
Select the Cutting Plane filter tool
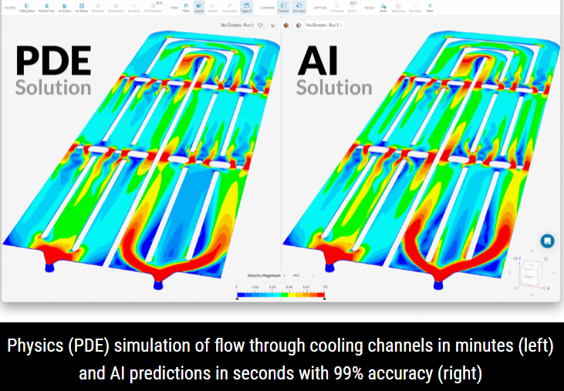pos(27,8)
